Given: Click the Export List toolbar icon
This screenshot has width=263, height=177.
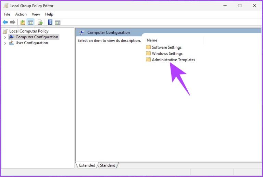Looking at the screenshot, I should pos(40,22).
